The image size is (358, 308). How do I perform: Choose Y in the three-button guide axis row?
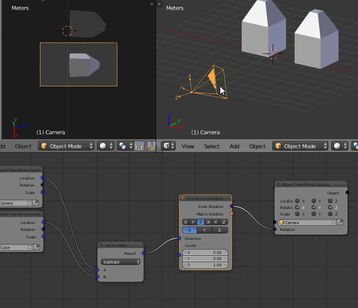[x=204, y=230]
